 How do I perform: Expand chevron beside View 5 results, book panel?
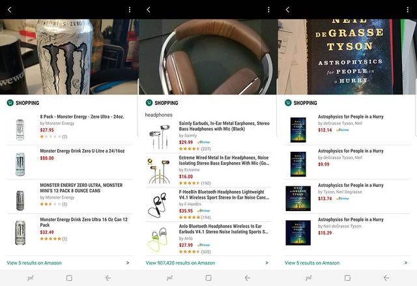(x=406, y=263)
